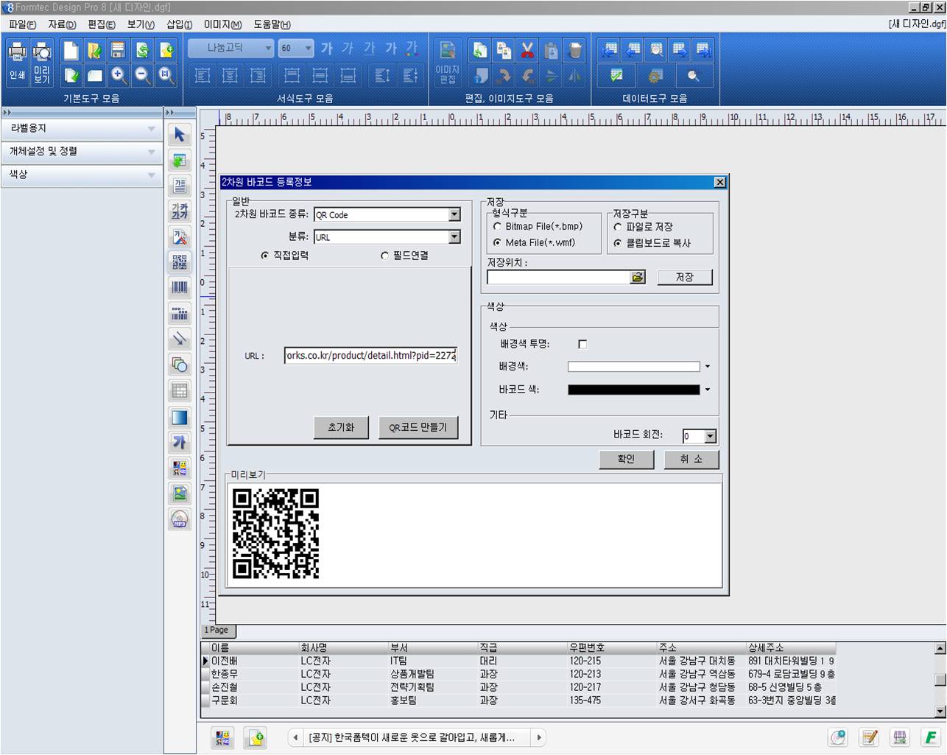
Task: Click the 초기화 reset button
Action: pos(341,427)
